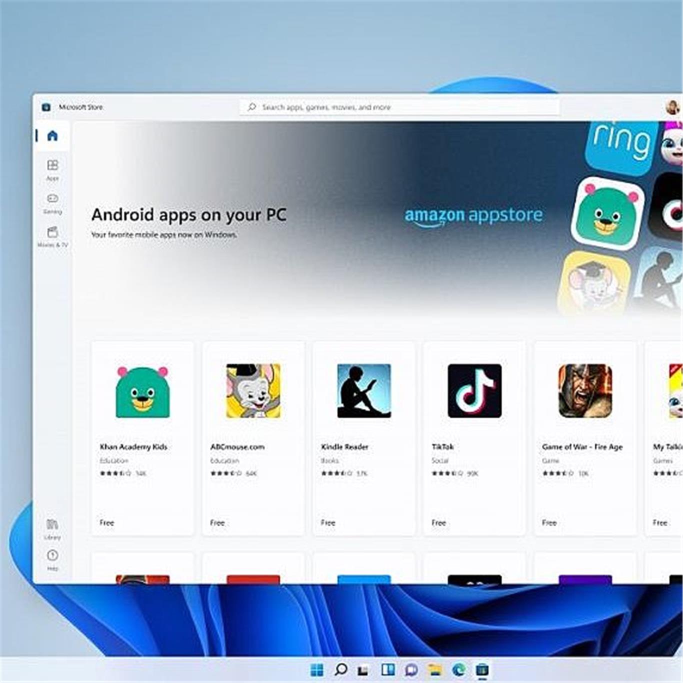Select the ABCmouse.com app icon
The width and height of the screenshot is (683, 683).
point(253,391)
